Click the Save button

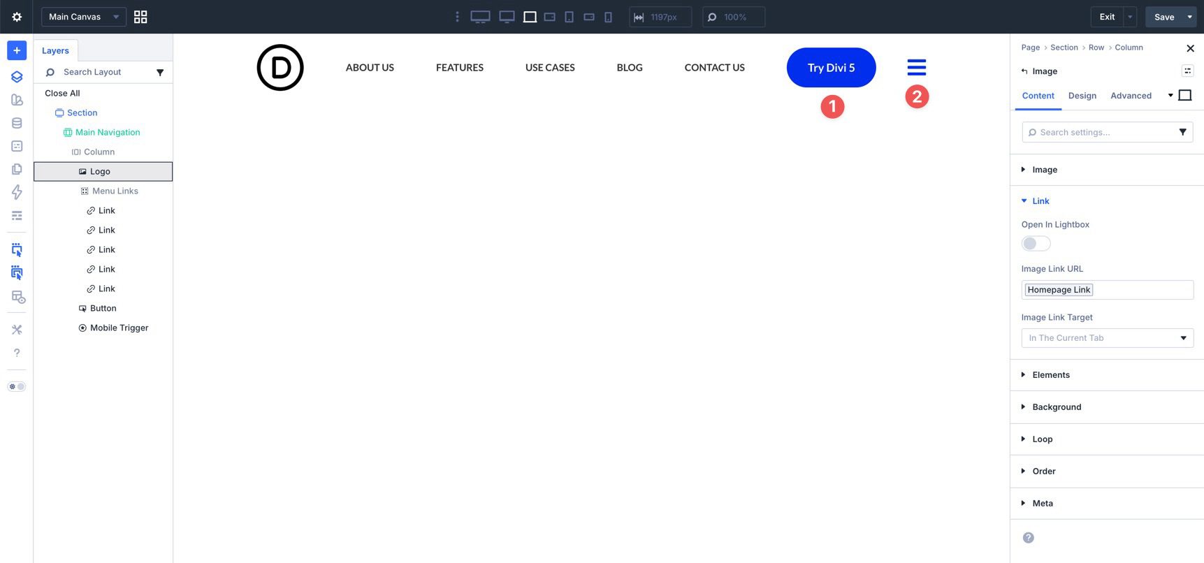(1164, 17)
